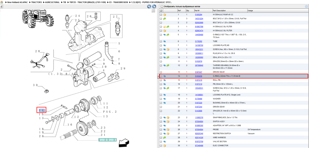The image size is (309, 148).
Task: Select 'ADAPTER,1/4" NPT x M10' description
Action: (226, 125)
